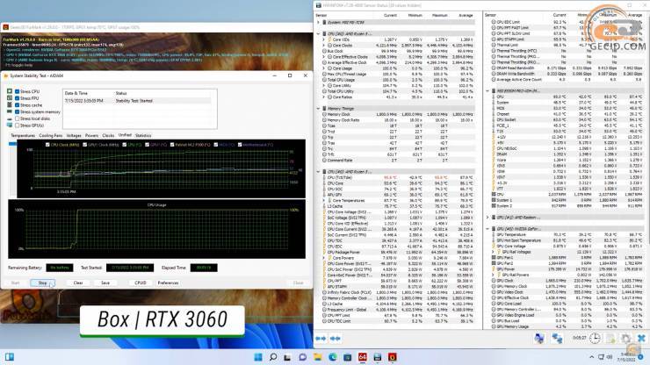Click blue graph scale slider left of chart

[x=12, y=144]
